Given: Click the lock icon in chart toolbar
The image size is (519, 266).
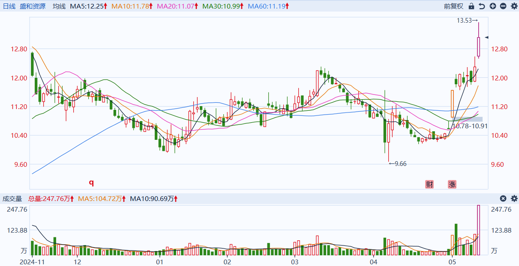Looking at the screenshot, I should pyautogui.click(x=471, y=6).
